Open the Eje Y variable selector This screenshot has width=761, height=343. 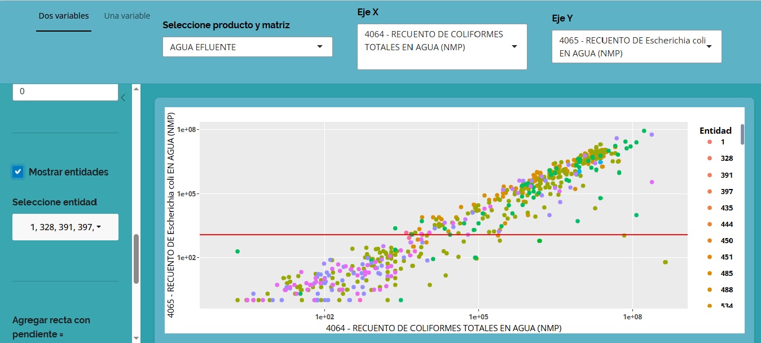pos(636,47)
